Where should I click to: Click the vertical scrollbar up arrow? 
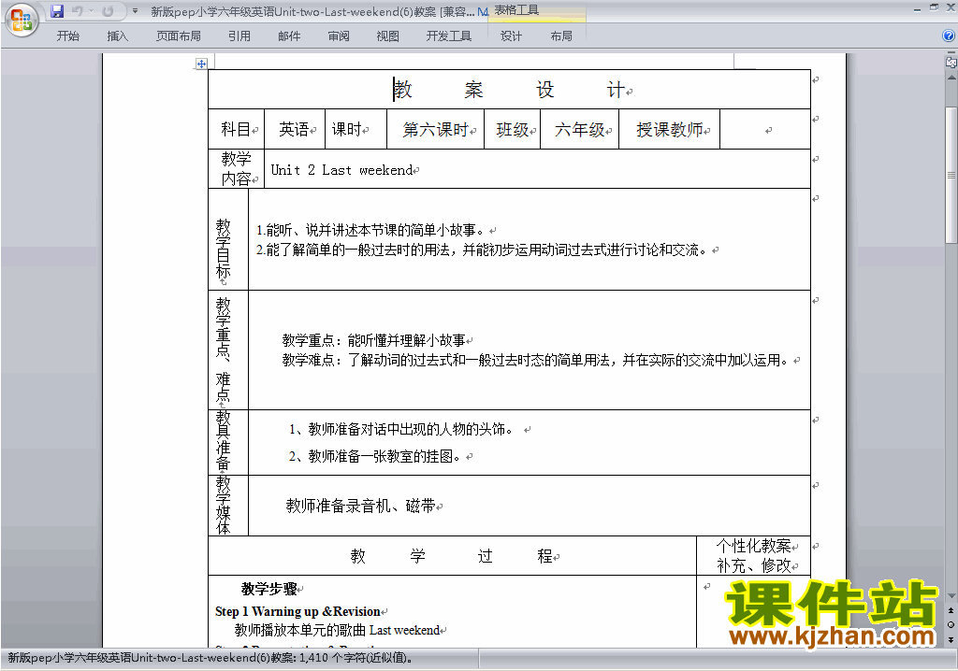click(x=951, y=78)
